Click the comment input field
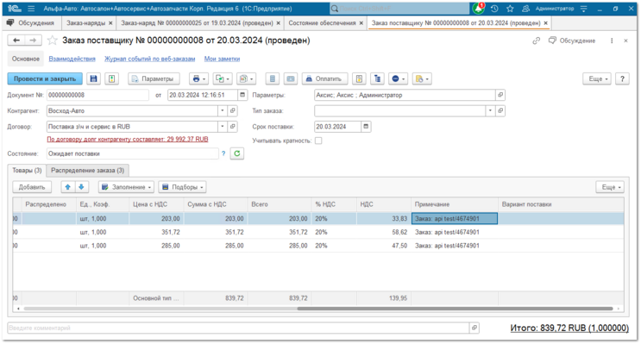Screen dimensions: 641x344 tap(238, 328)
